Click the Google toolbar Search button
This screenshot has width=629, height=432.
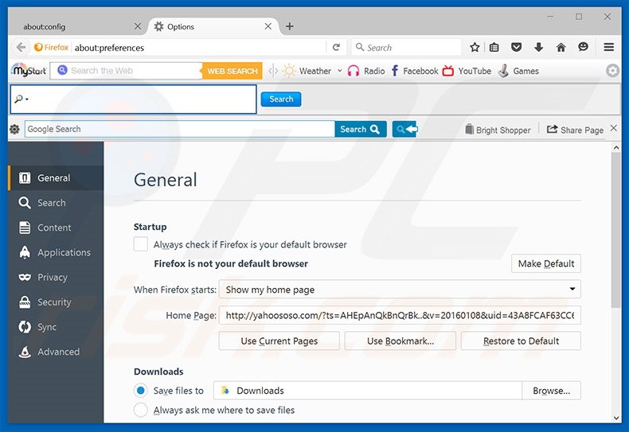coord(361,129)
